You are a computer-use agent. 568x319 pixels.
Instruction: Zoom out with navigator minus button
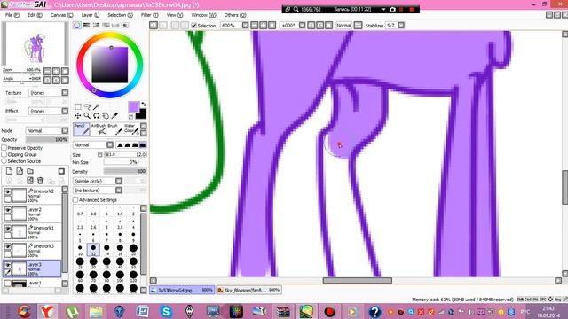47,71
